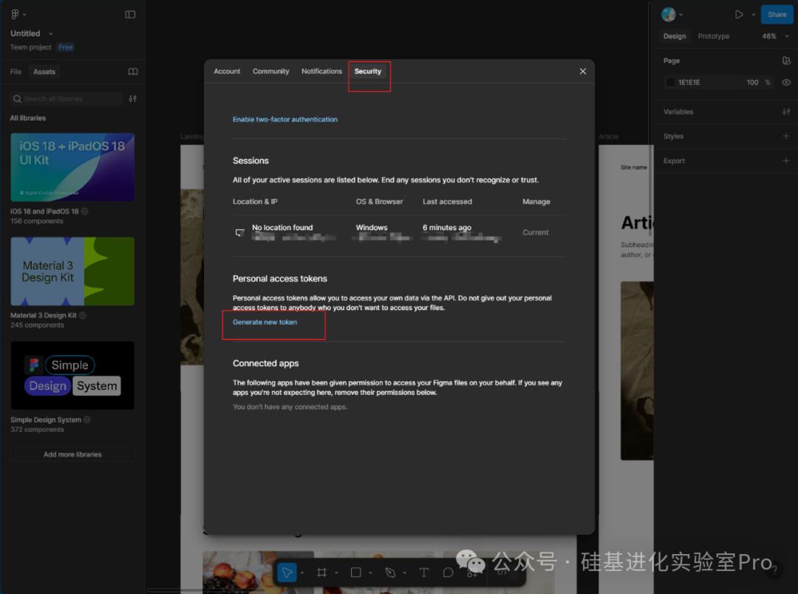Select the Security tab
Viewport: 798px width, 594px height.
pyautogui.click(x=368, y=71)
